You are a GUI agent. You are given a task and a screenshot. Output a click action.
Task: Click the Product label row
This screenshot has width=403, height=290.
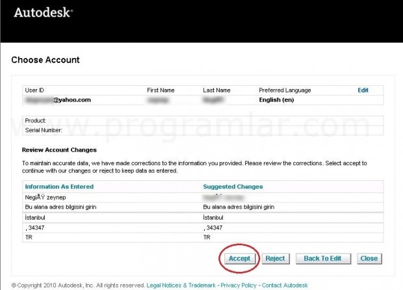(x=203, y=120)
